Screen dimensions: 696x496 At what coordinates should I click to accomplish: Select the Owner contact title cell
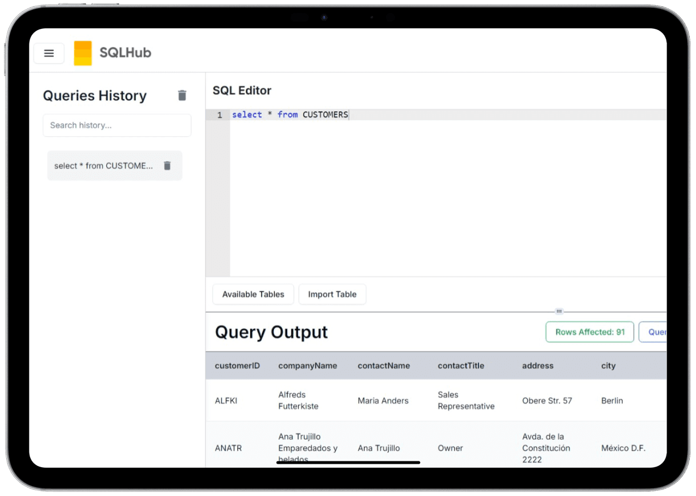tap(450, 448)
